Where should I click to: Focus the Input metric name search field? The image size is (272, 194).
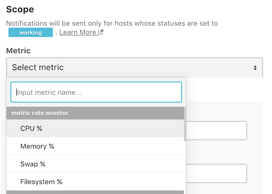pos(96,92)
